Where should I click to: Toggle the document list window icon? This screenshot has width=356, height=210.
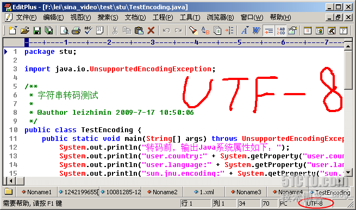pos(308,30)
